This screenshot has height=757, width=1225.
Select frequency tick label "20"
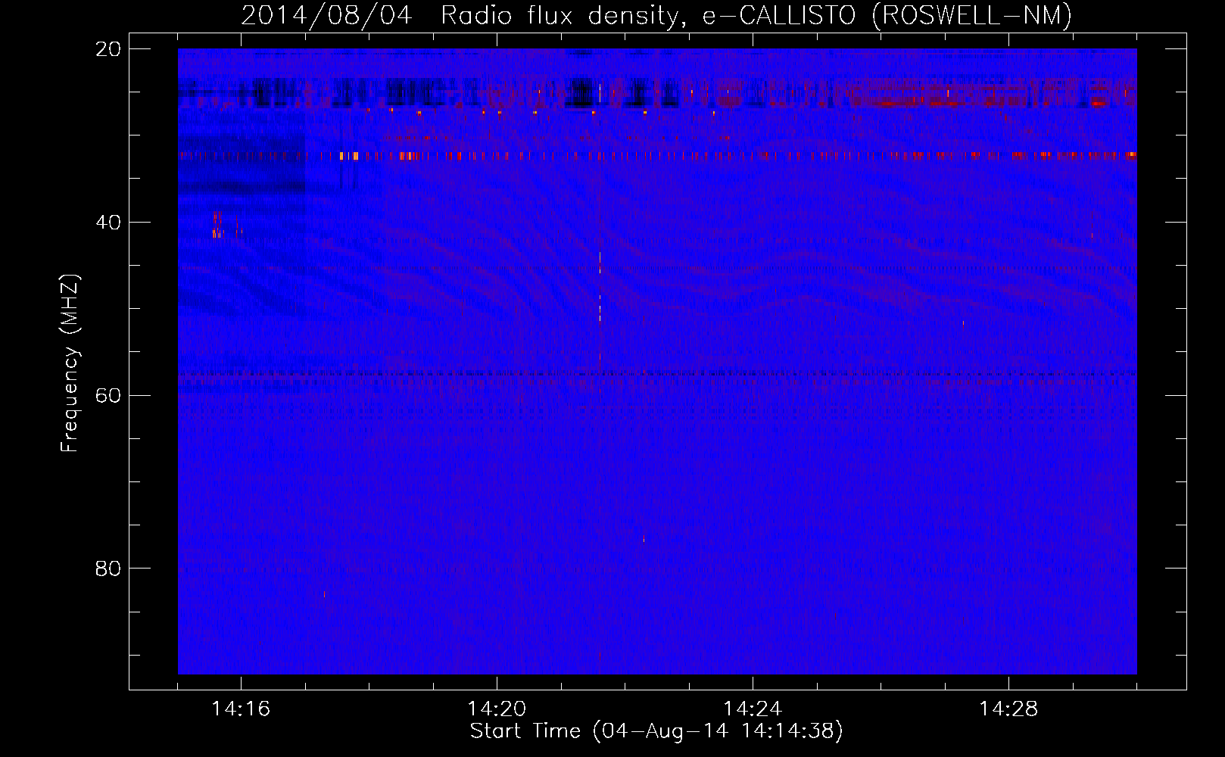click(x=108, y=49)
